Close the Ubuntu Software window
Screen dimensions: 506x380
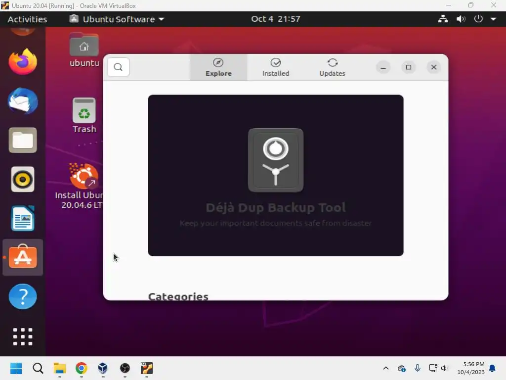click(434, 67)
